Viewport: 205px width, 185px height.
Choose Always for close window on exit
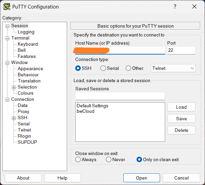pyautogui.click(x=78, y=159)
